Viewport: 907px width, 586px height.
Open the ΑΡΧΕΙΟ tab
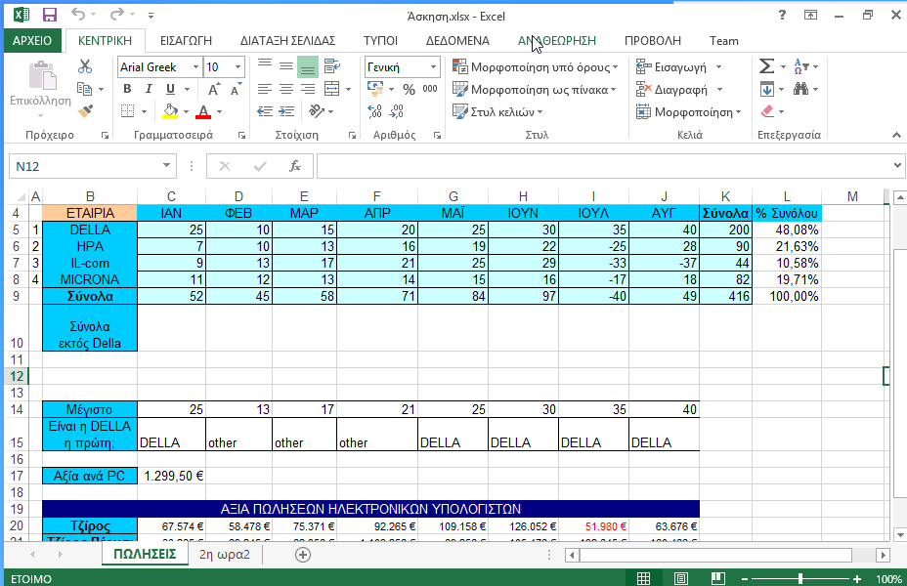[x=32, y=40]
